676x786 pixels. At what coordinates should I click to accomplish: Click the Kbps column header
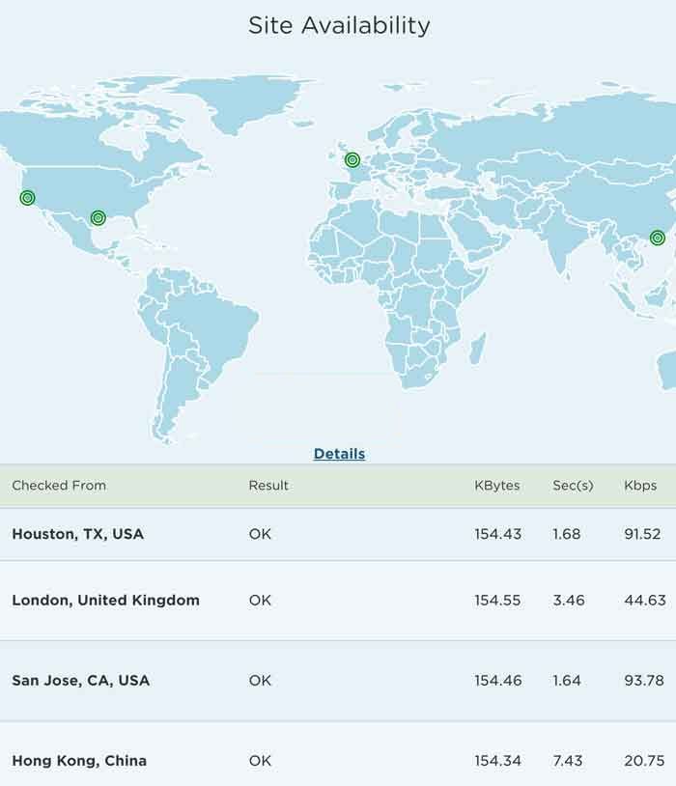coord(640,486)
